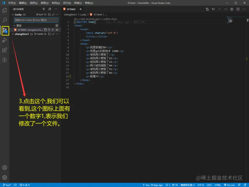This screenshot has height=187, width=249.
Task: Click 'You, 19 days ago' blame status
Action: click(153, 185)
